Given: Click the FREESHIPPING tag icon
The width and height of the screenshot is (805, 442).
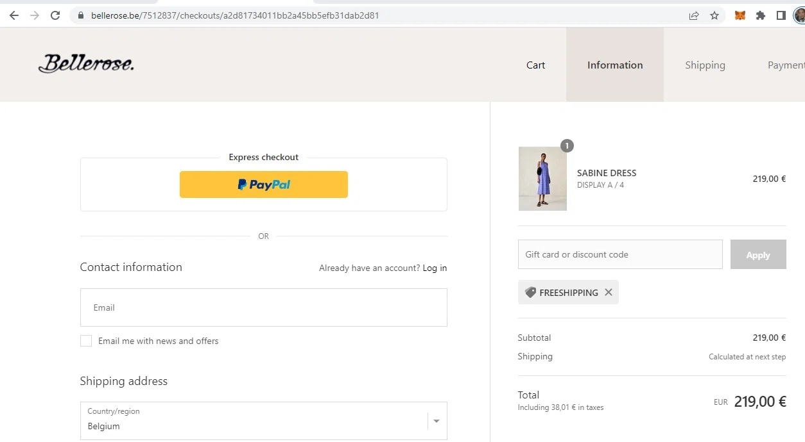Looking at the screenshot, I should point(530,292).
